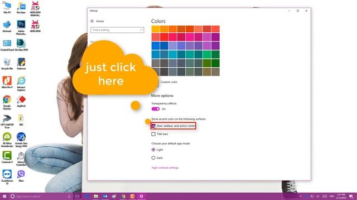357x200 pixels.
Task: Show hidden icons tray chevron
Action: click(x=300, y=196)
